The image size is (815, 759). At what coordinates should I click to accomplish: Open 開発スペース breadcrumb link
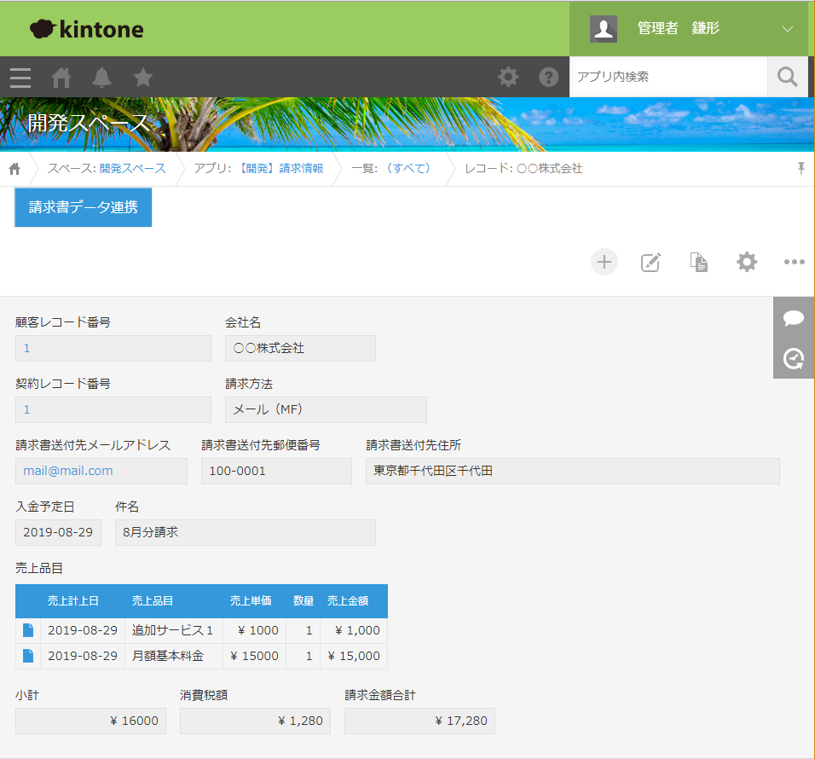coord(132,169)
